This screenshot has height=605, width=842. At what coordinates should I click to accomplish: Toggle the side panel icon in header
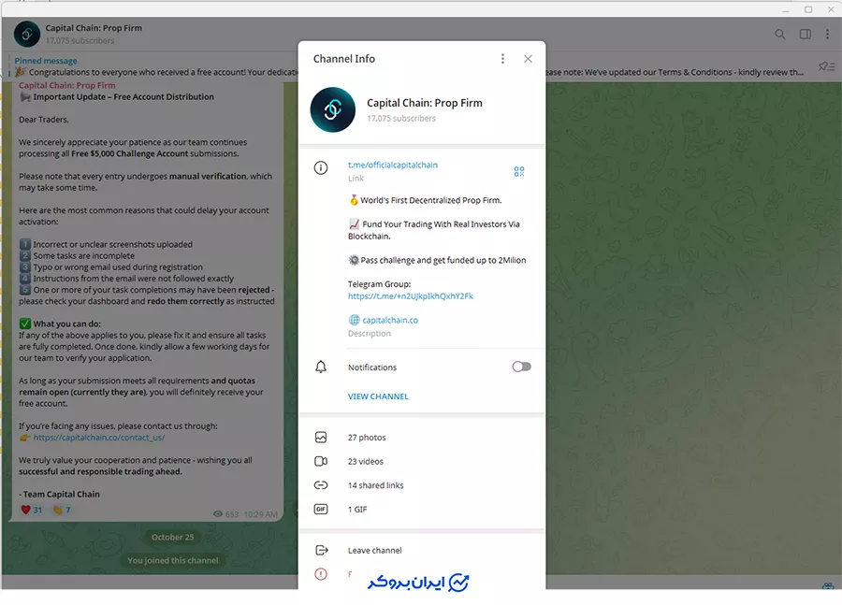coord(805,35)
